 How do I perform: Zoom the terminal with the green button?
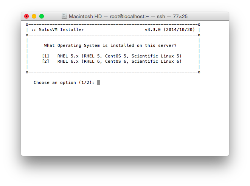point(42,16)
